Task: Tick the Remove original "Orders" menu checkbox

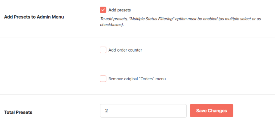Action: (x=103, y=79)
